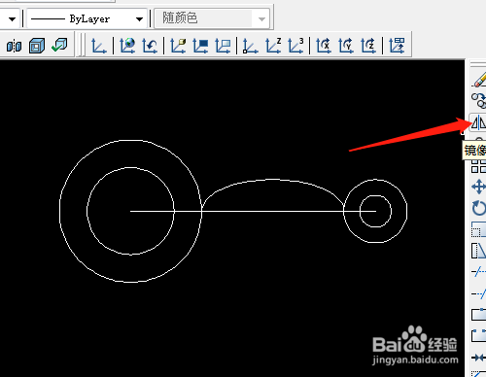
Task: Select the World UCS globe icon
Action: (x=127, y=46)
